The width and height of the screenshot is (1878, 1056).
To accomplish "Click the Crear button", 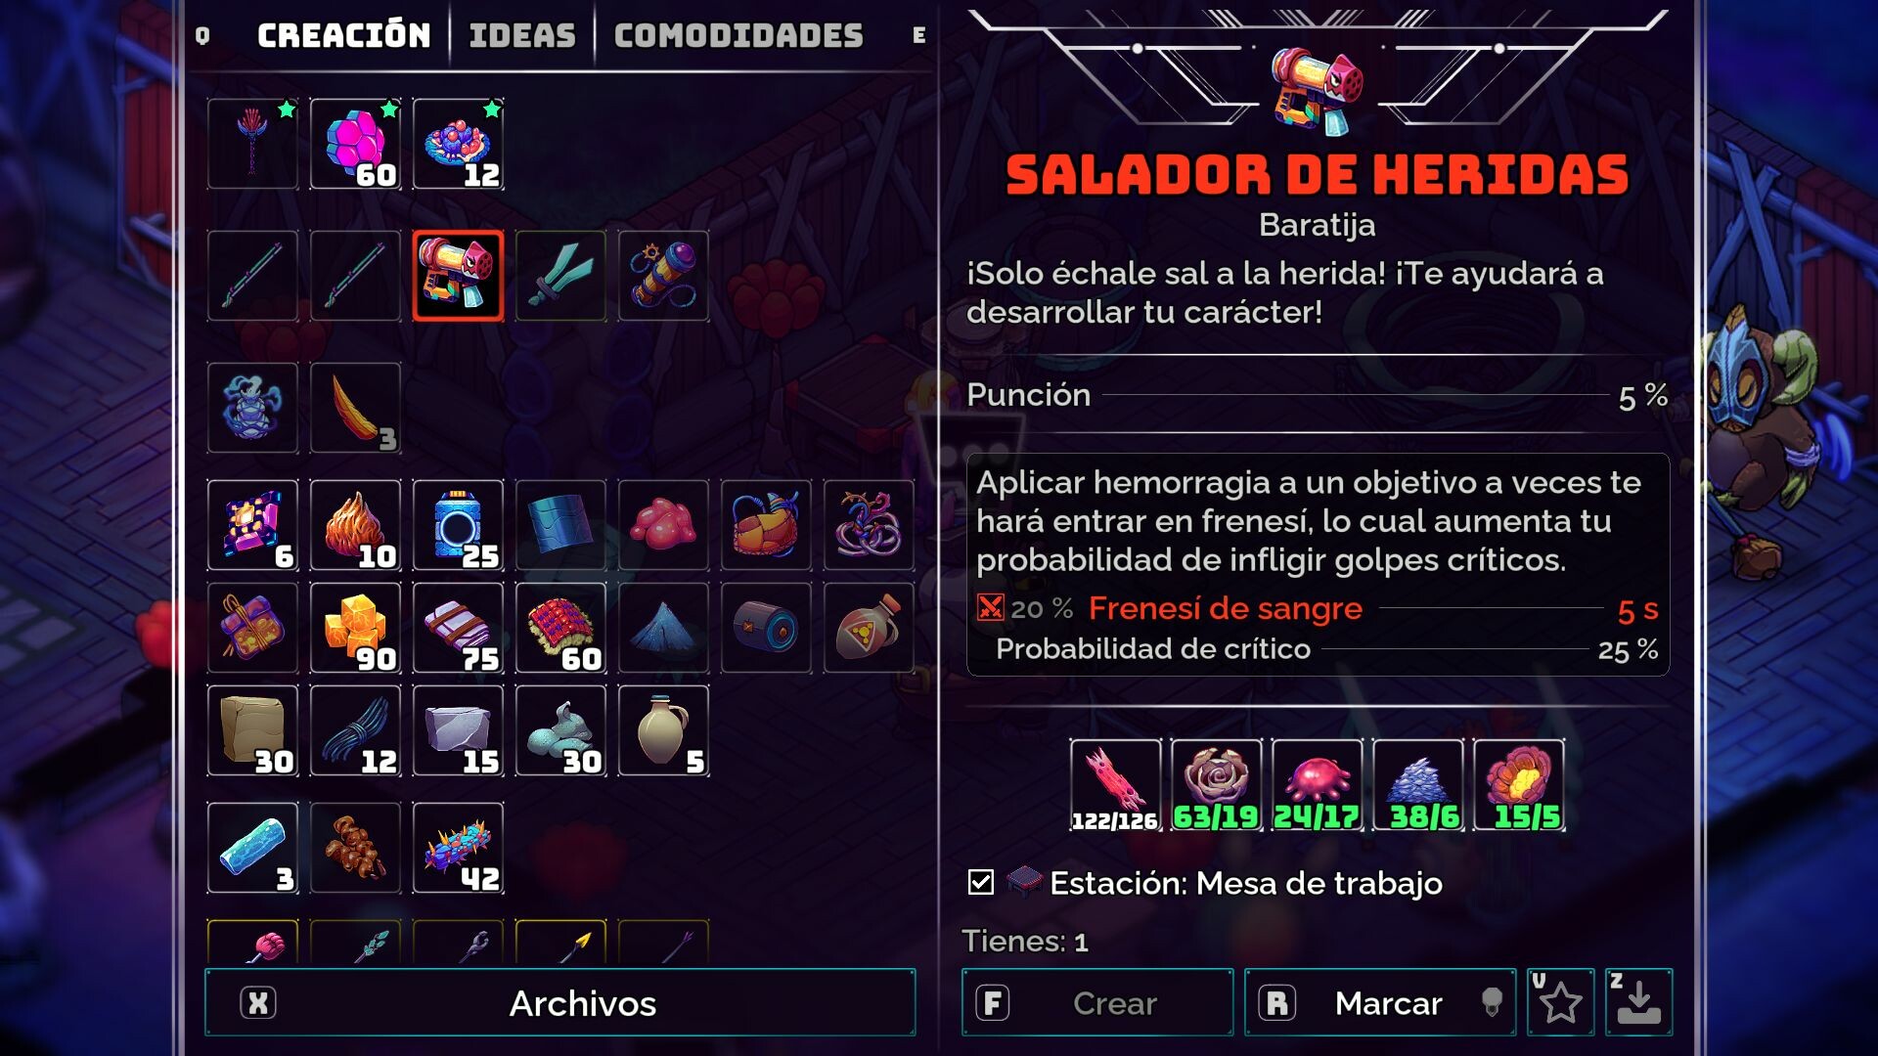I will 1097,1002.
